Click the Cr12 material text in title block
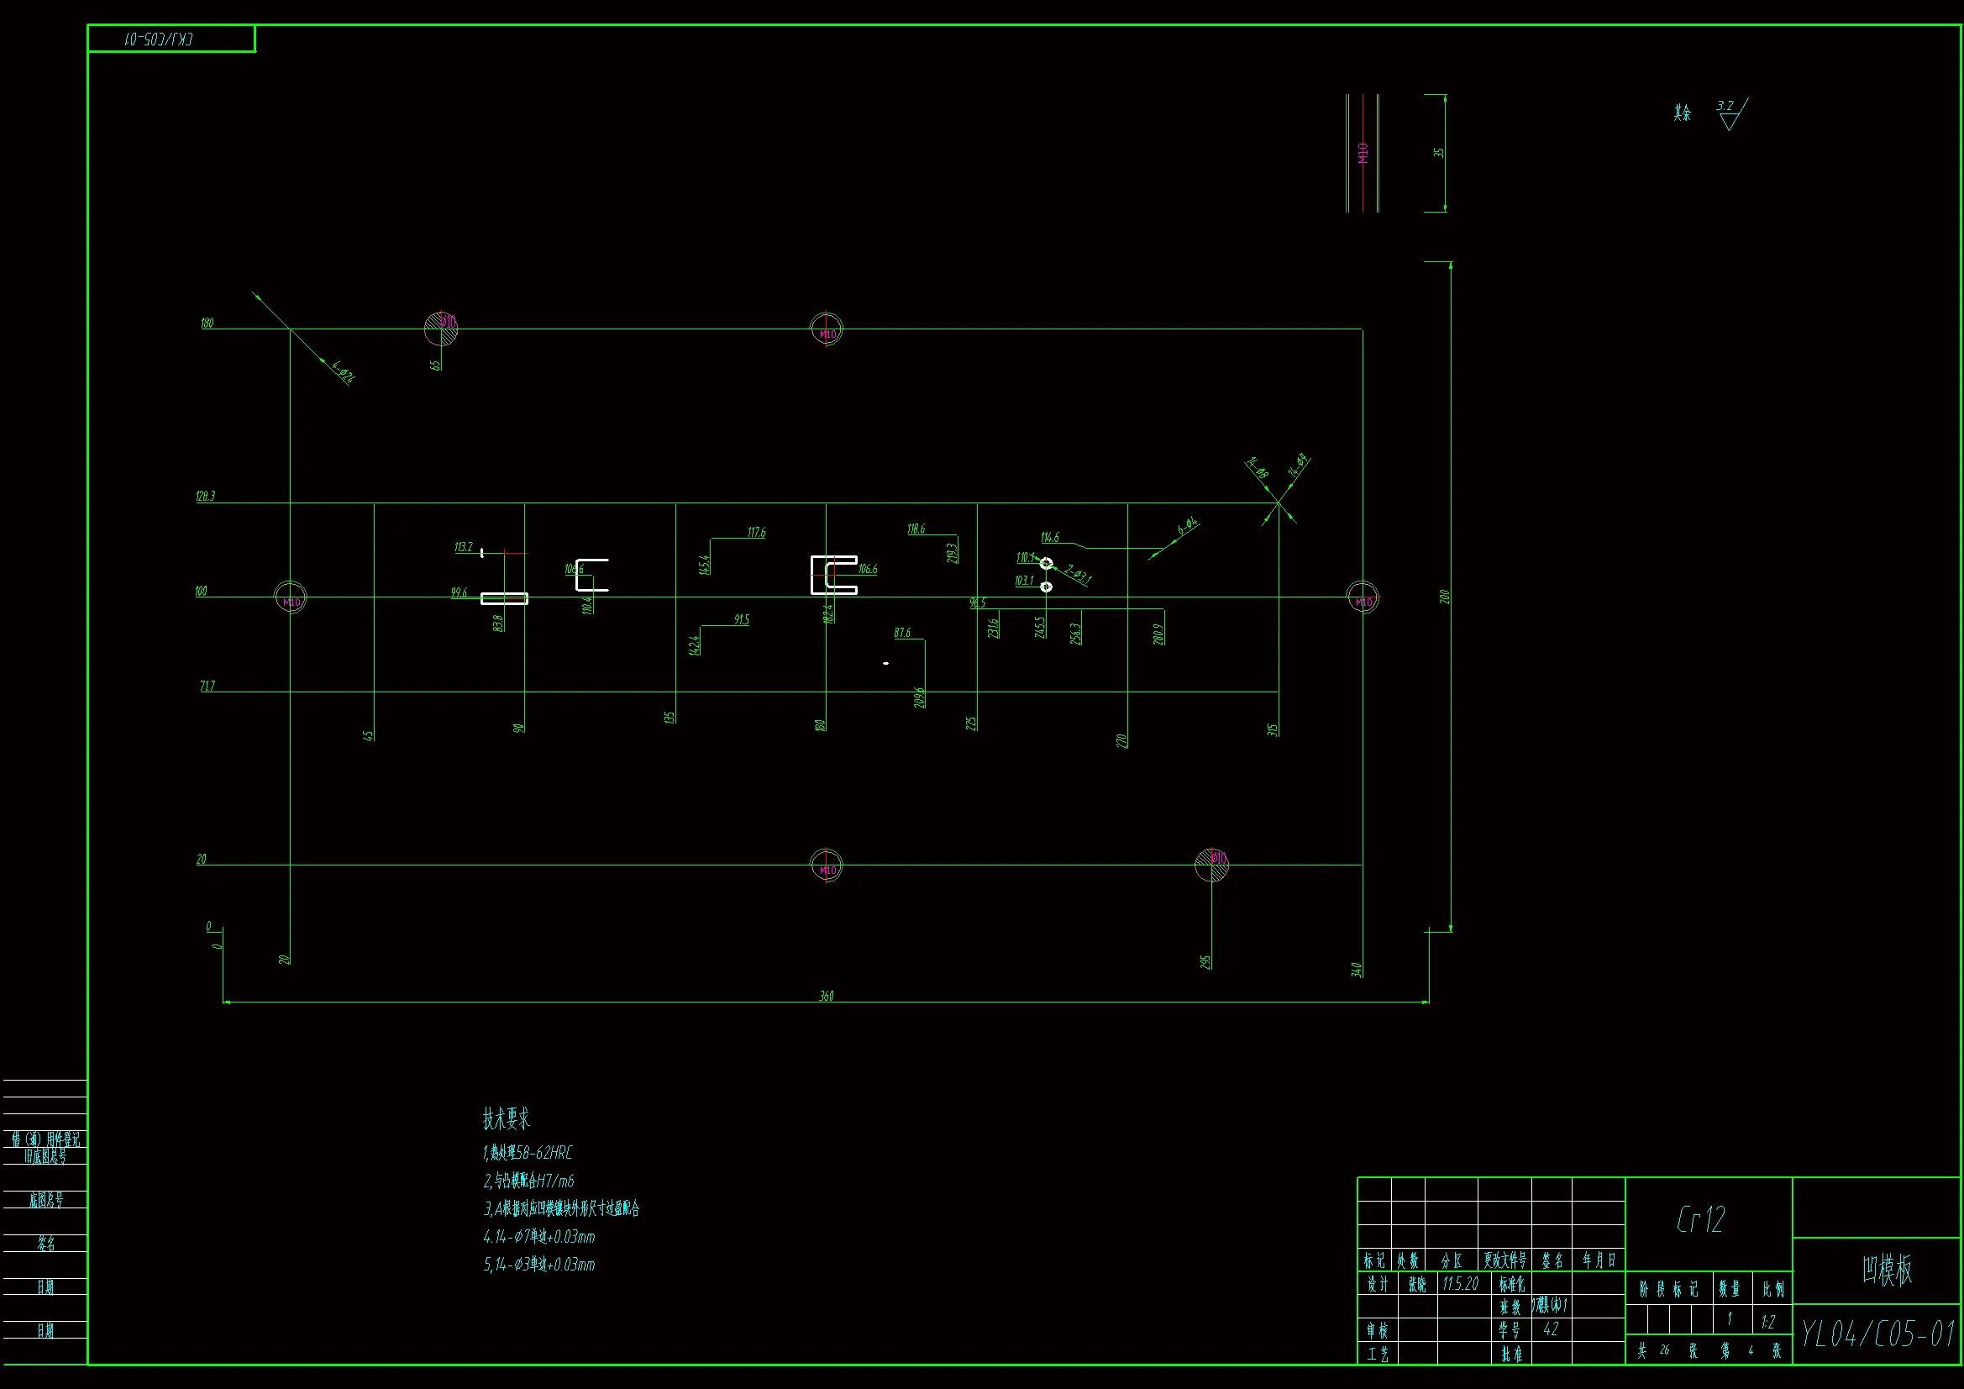The height and width of the screenshot is (1389, 1964). click(x=1700, y=1219)
